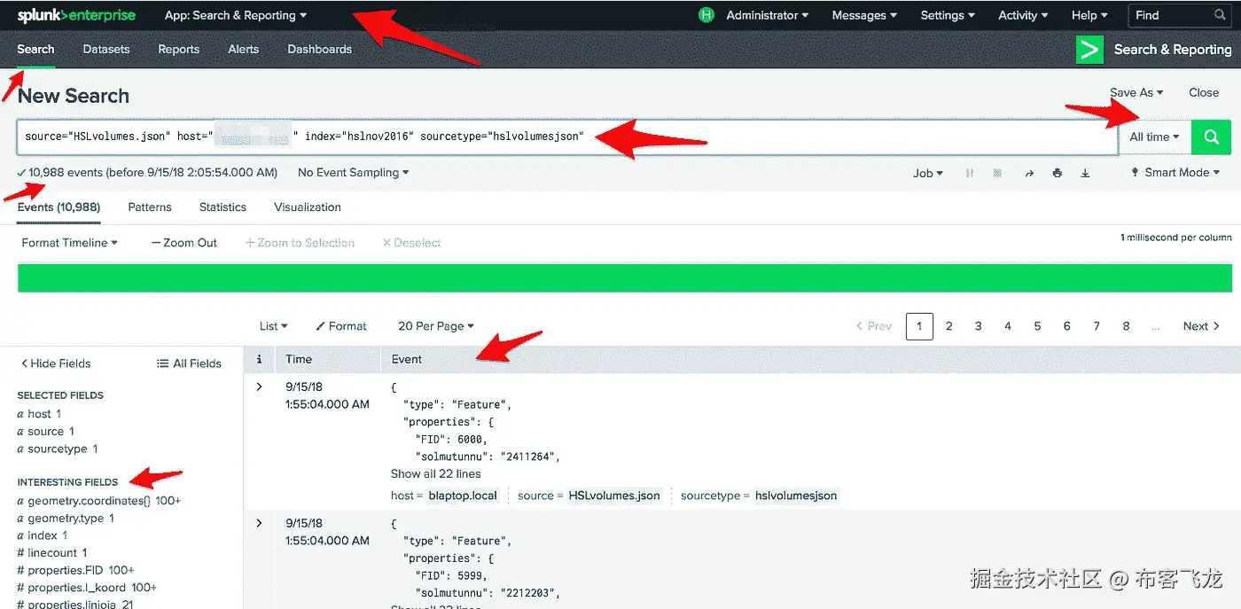1241x609 pixels.
Task: Share the search job
Action: click(x=1029, y=173)
